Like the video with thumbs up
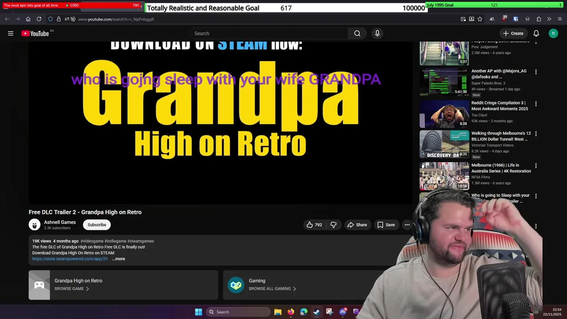The height and width of the screenshot is (319, 567). coord(314,225)
